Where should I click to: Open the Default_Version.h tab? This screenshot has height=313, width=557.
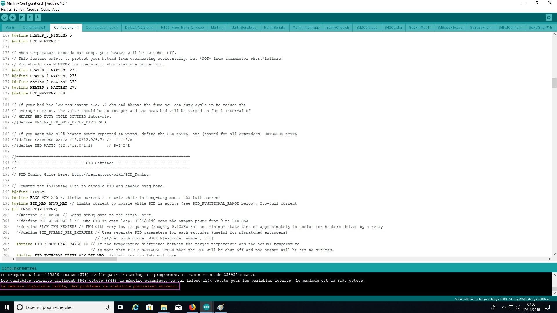(139, 28)
